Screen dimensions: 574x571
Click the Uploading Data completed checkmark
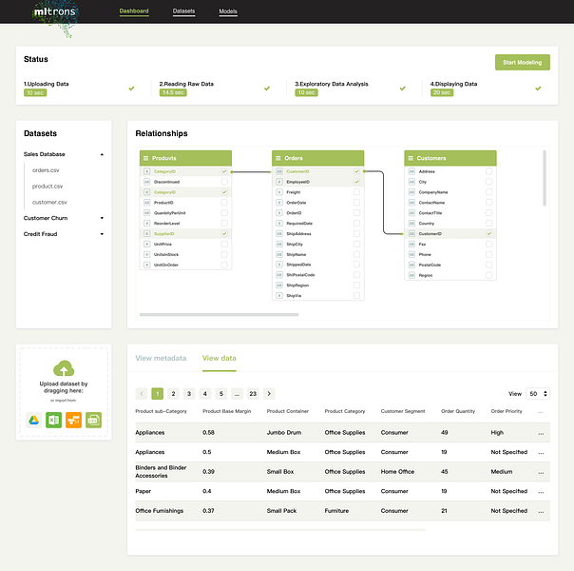tap(131, 89)
